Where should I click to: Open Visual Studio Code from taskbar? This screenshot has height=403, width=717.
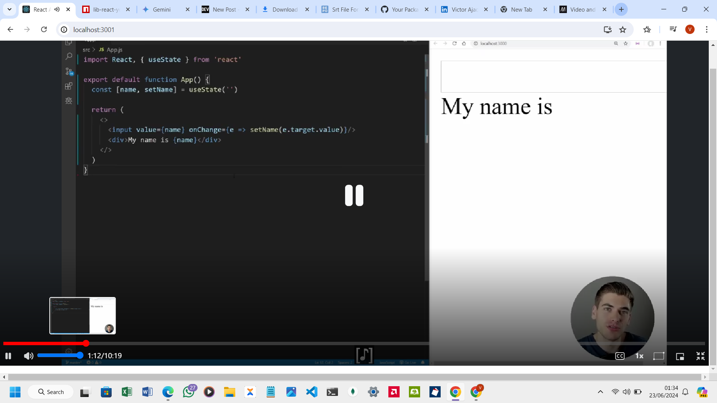click(x=311, y=392)
